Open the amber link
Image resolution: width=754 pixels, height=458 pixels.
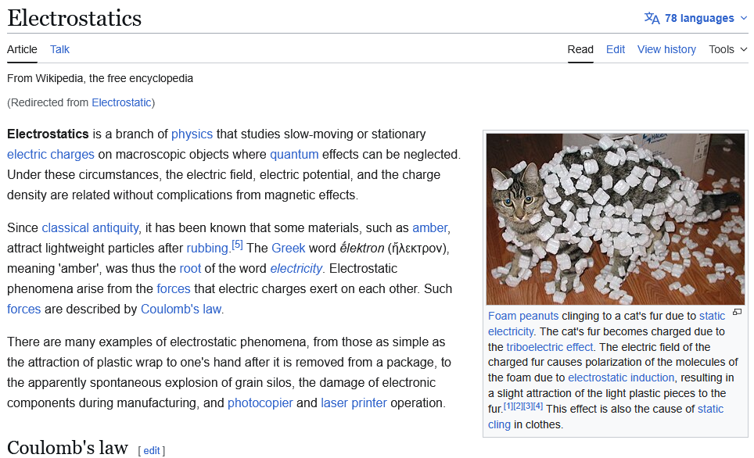(x=430, y=227)
